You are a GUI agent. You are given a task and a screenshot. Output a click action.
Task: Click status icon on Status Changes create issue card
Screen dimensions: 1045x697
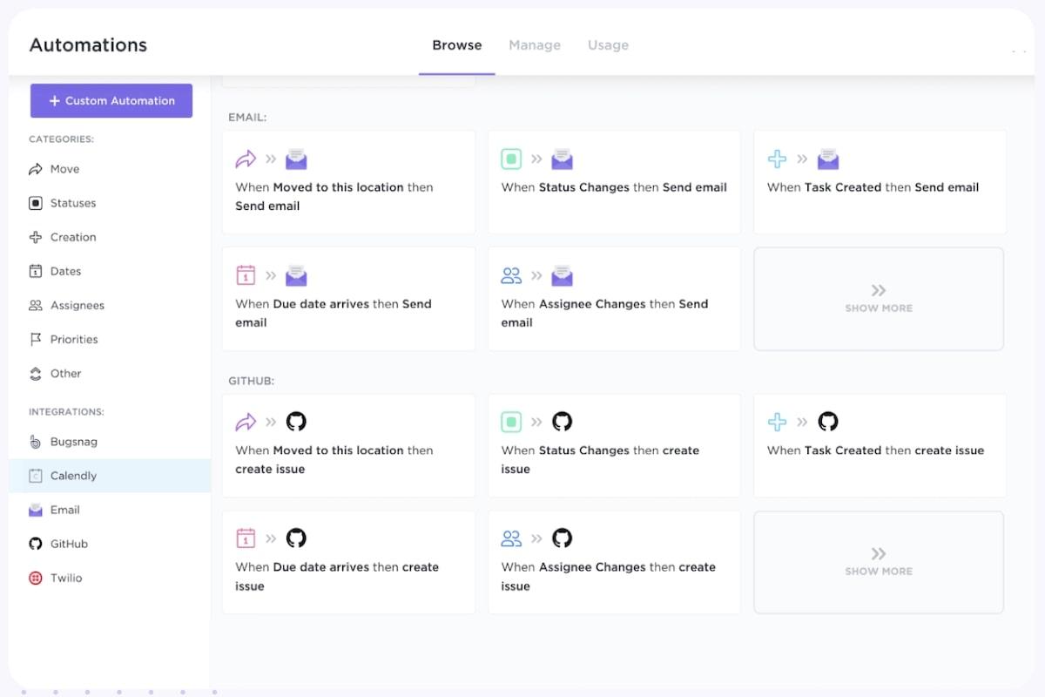[512, 422]
